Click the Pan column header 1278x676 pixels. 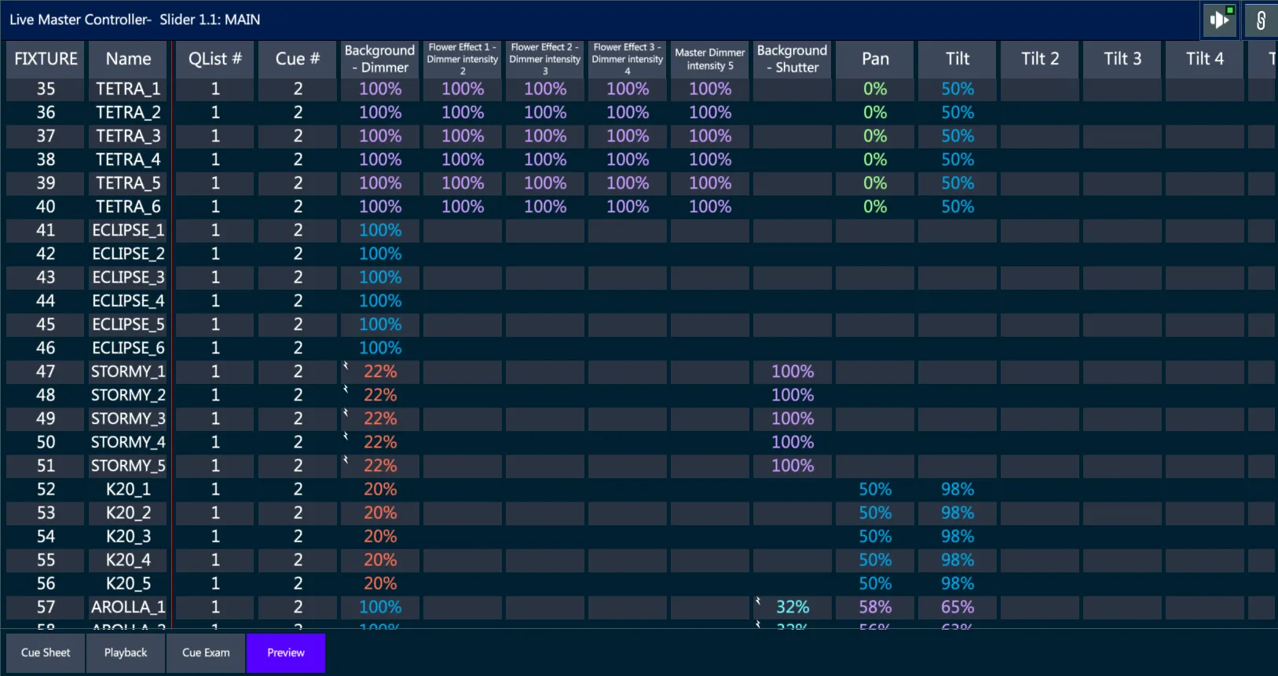[875, 59]
